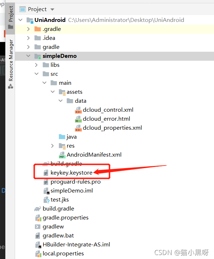
Task: Expand the .gradle folder
Action: [28, 29]
